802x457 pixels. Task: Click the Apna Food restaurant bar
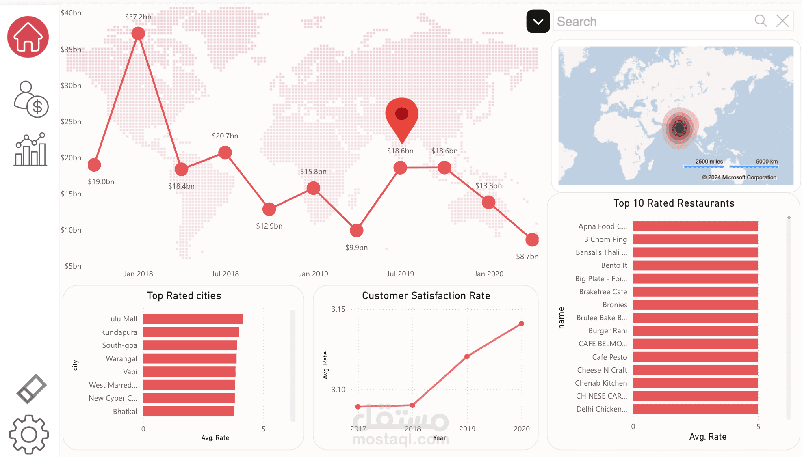point(695,226)
